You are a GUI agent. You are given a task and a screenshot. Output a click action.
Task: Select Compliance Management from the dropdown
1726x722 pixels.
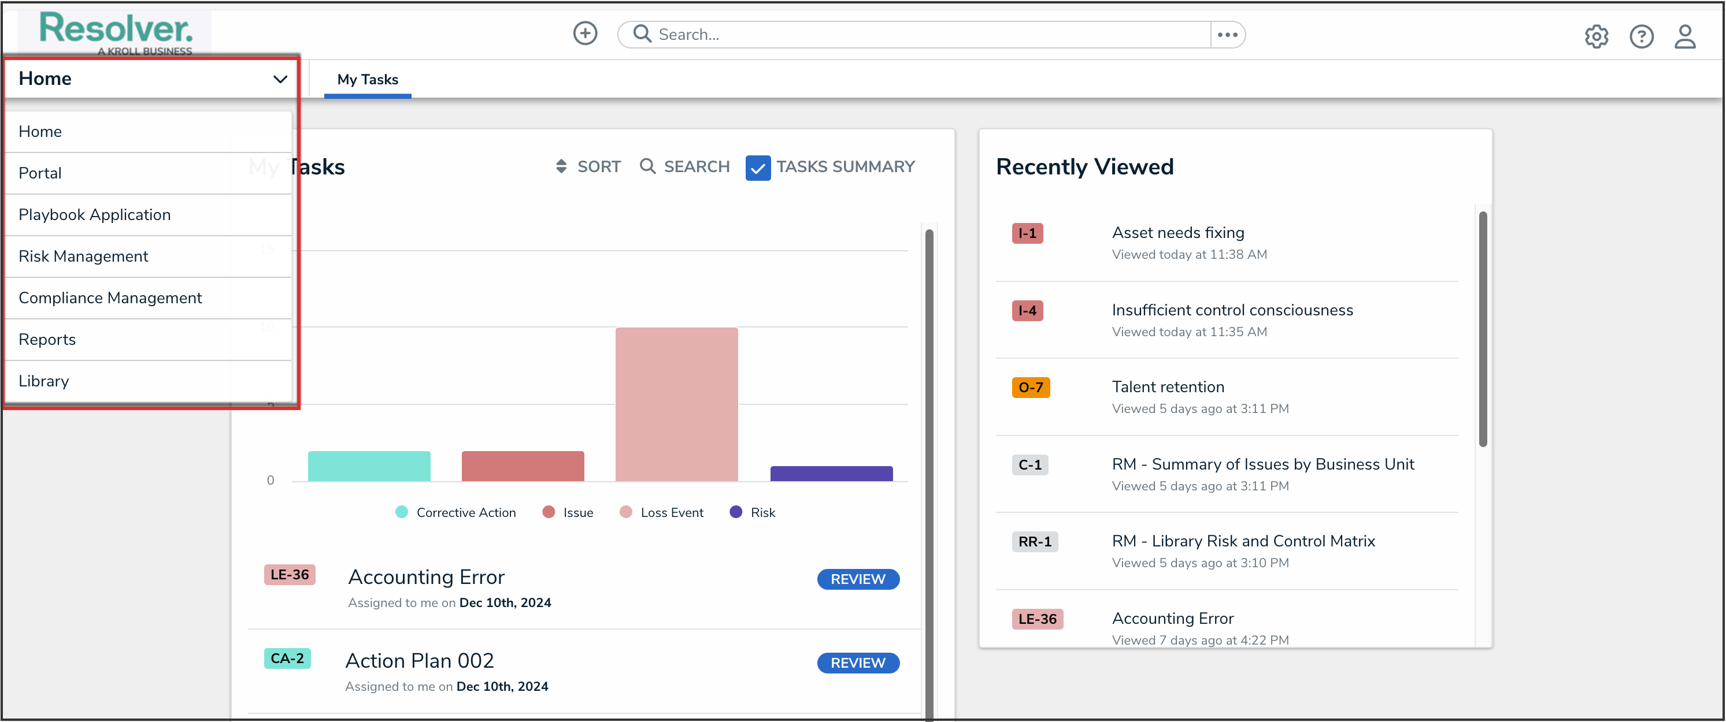click(x=110, y=297)
